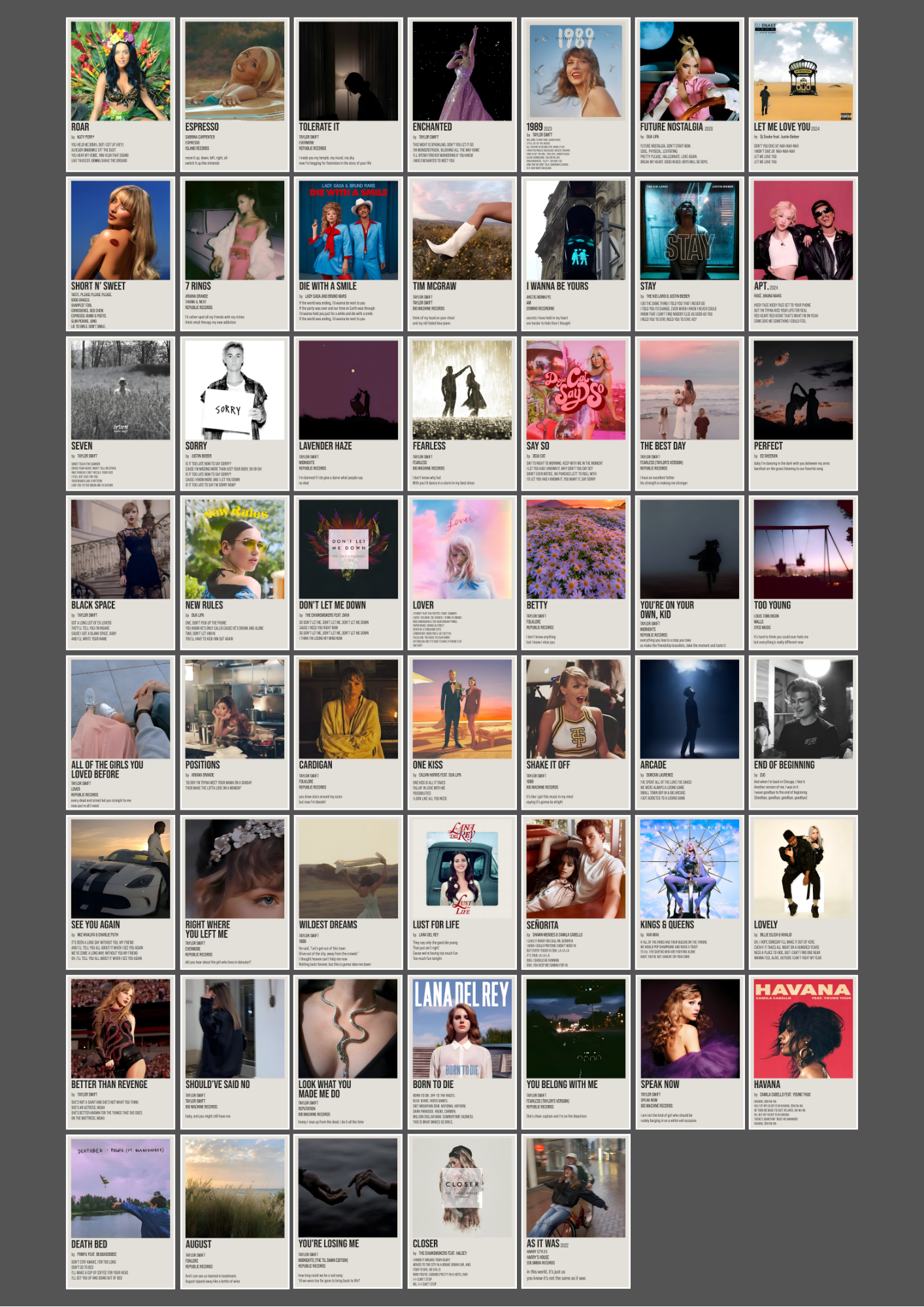Screen dimensions: 924x1307
Task: Select the 7 RINGS poster card
Action: (235, 254)
